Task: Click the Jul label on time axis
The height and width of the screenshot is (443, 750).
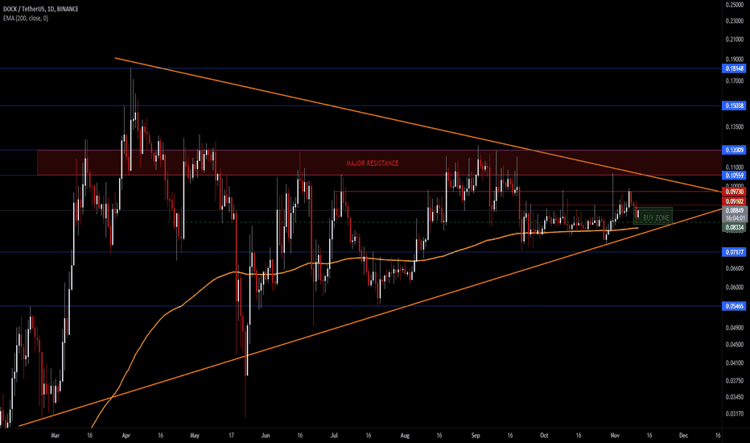Action: tap(334, 435)
